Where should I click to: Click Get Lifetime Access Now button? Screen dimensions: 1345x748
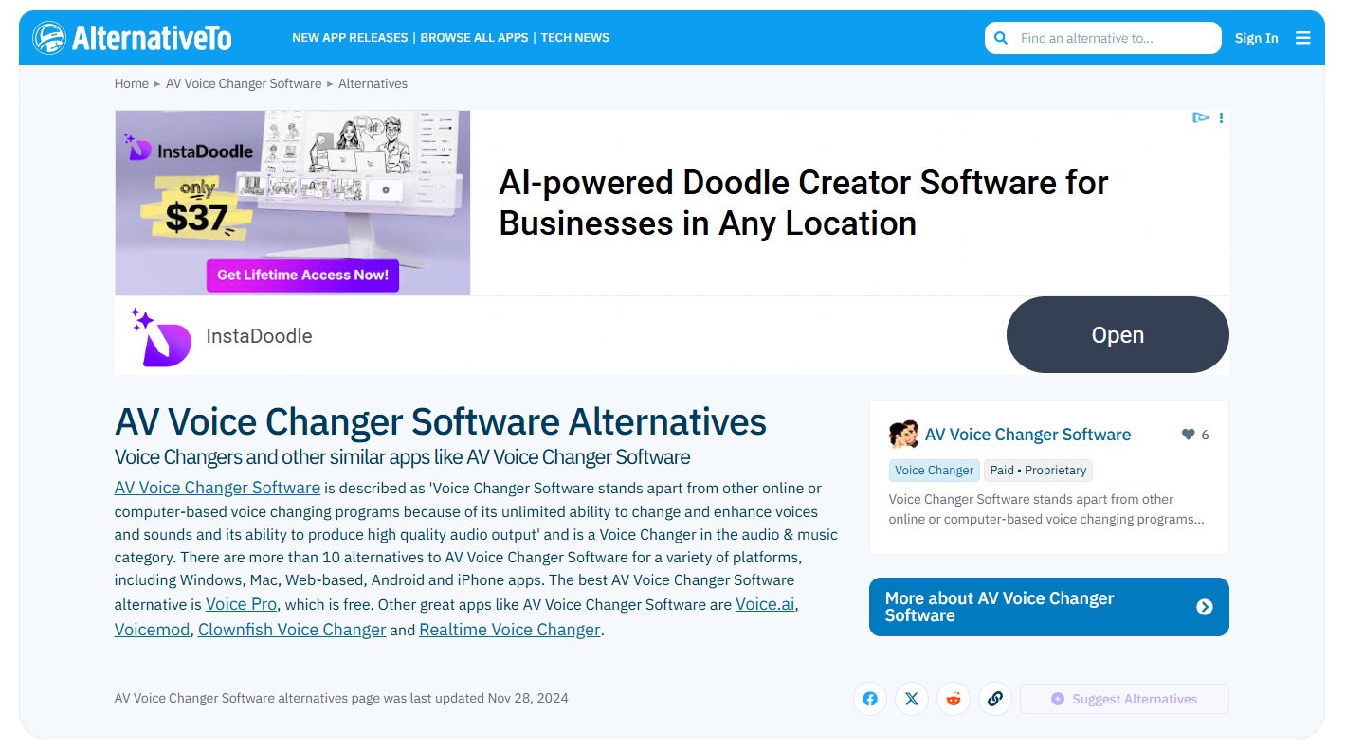[303, 275]
